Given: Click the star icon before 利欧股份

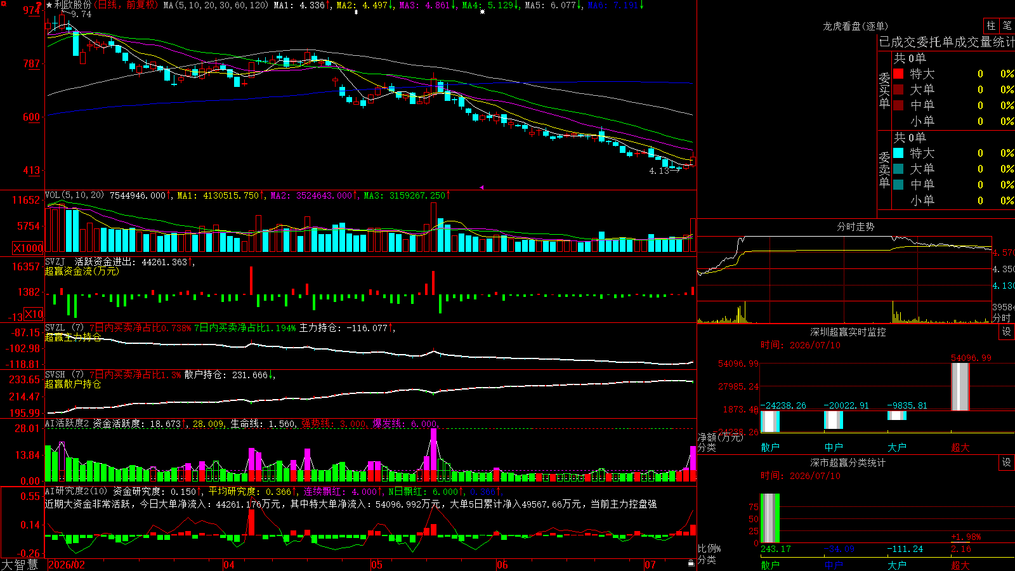Looking at the screenshot, I should [49, 5].
